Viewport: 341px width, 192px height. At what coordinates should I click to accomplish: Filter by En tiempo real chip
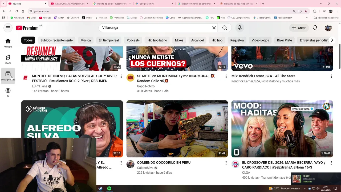[109, 40]
